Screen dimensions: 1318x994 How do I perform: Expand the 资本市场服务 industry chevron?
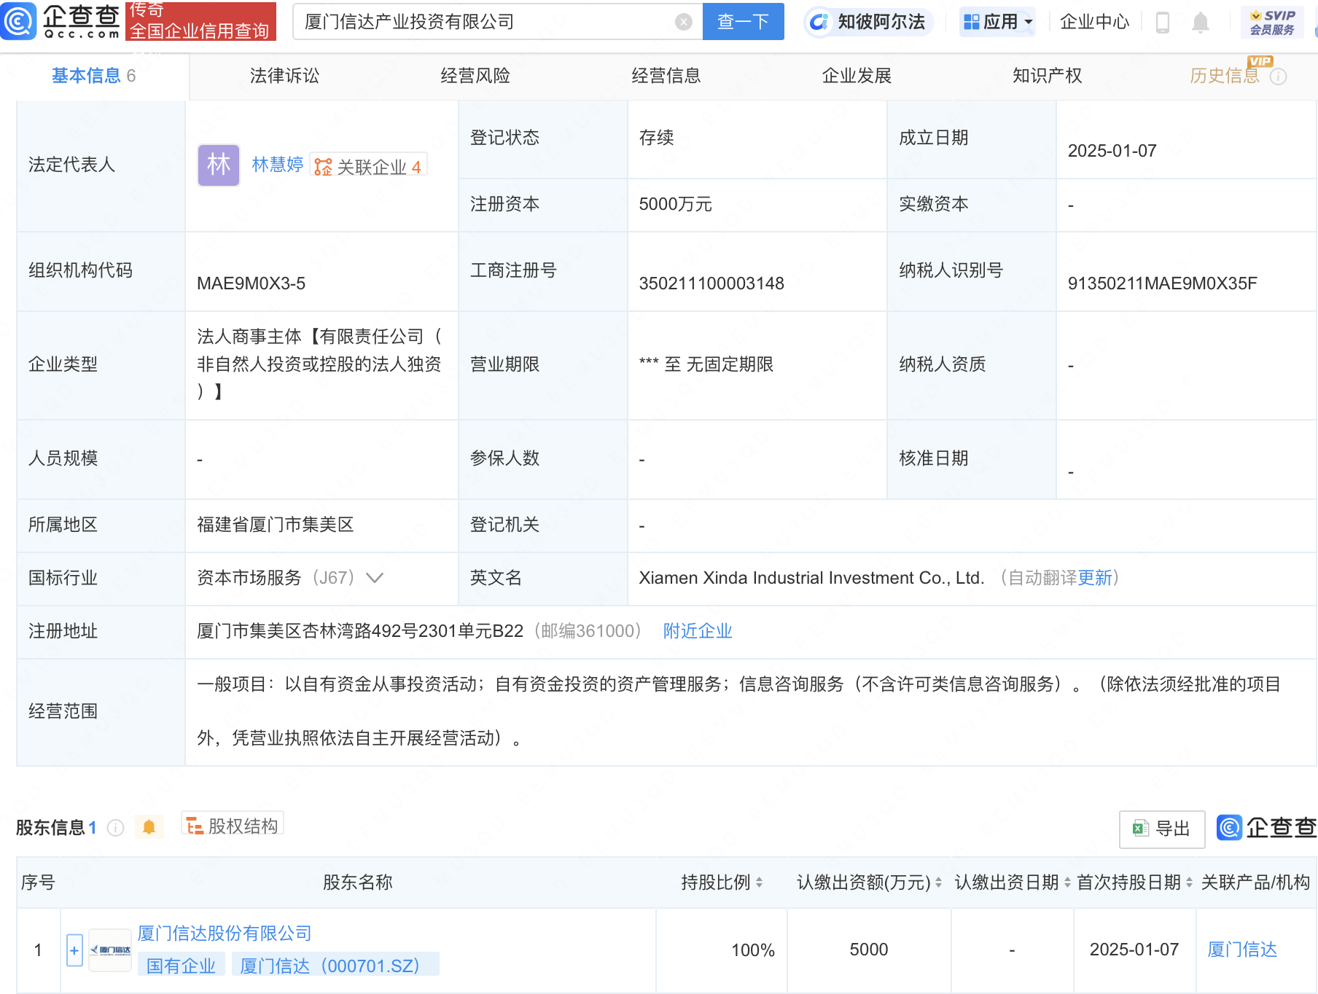pos(375,578)
